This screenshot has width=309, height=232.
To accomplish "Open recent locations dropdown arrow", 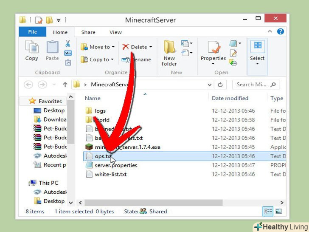I will (x=54, y=85).
